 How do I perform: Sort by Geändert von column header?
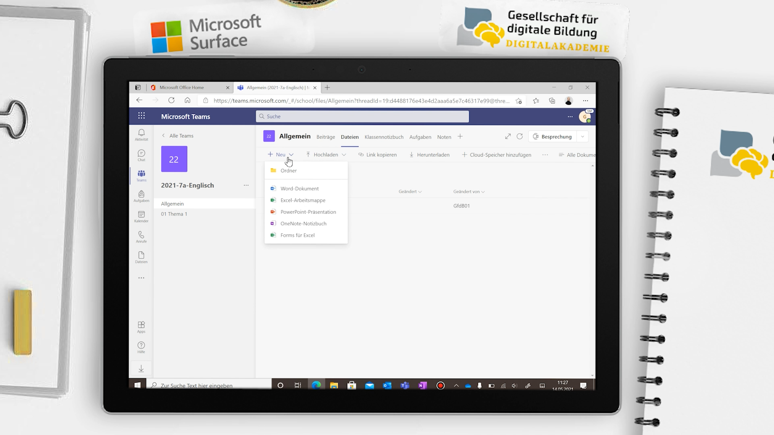469,192
